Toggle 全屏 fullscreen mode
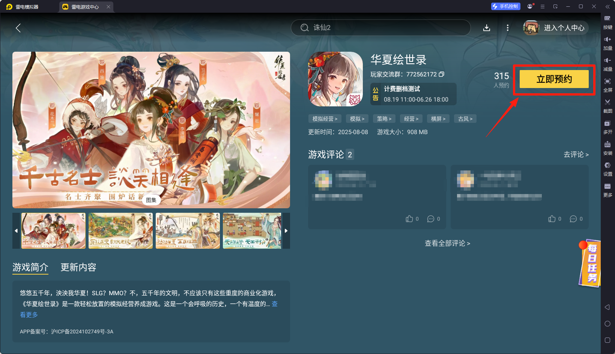Screen dimensions: 615x354 (x=607, y=85)
